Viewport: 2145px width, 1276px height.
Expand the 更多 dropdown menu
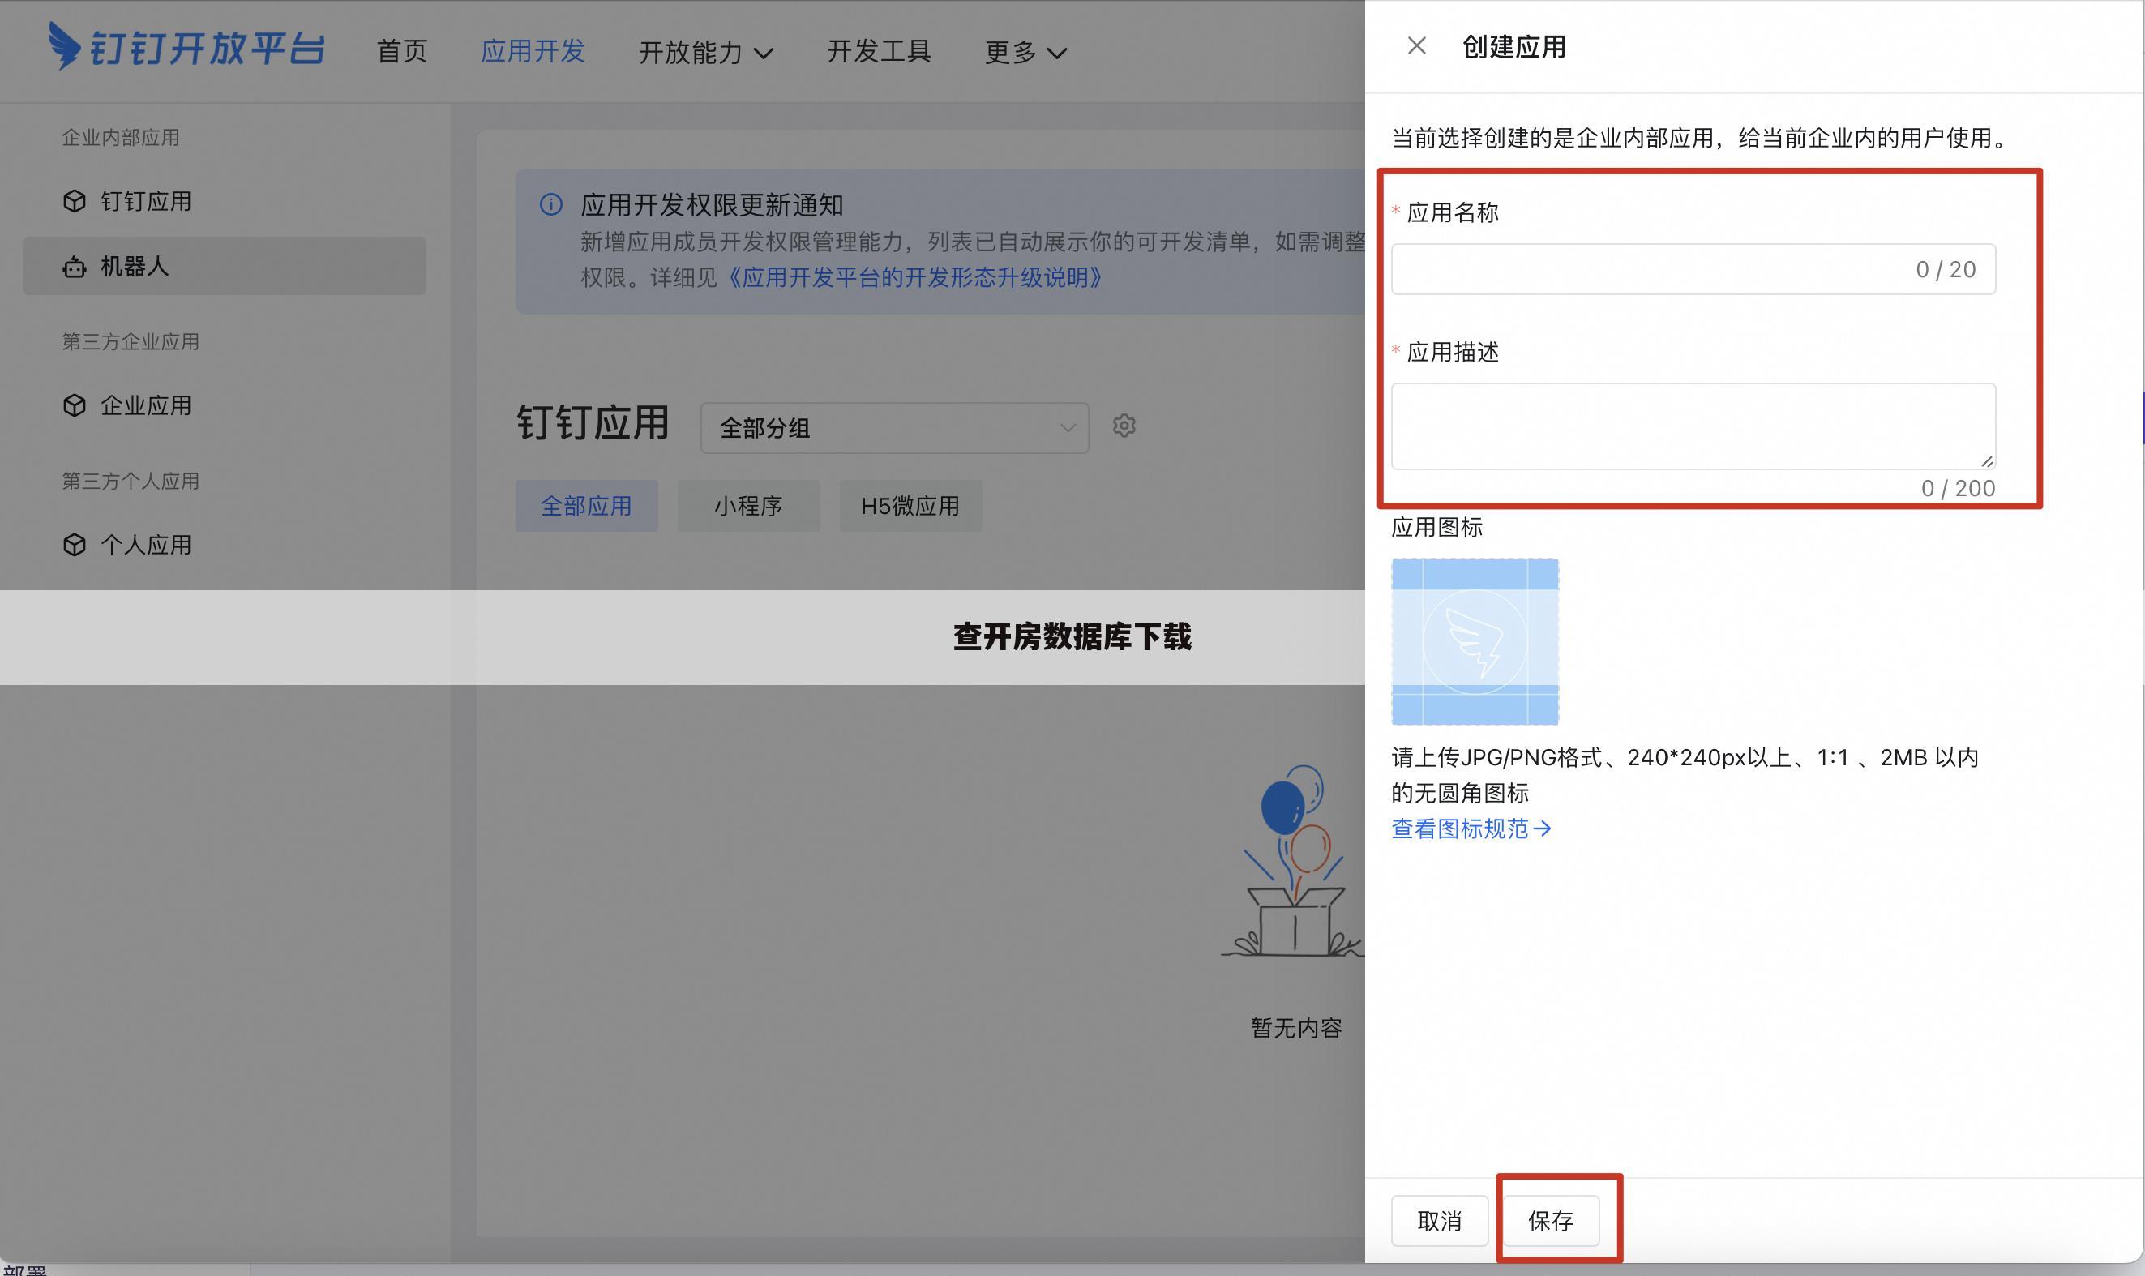click(x=1025, y=52)
